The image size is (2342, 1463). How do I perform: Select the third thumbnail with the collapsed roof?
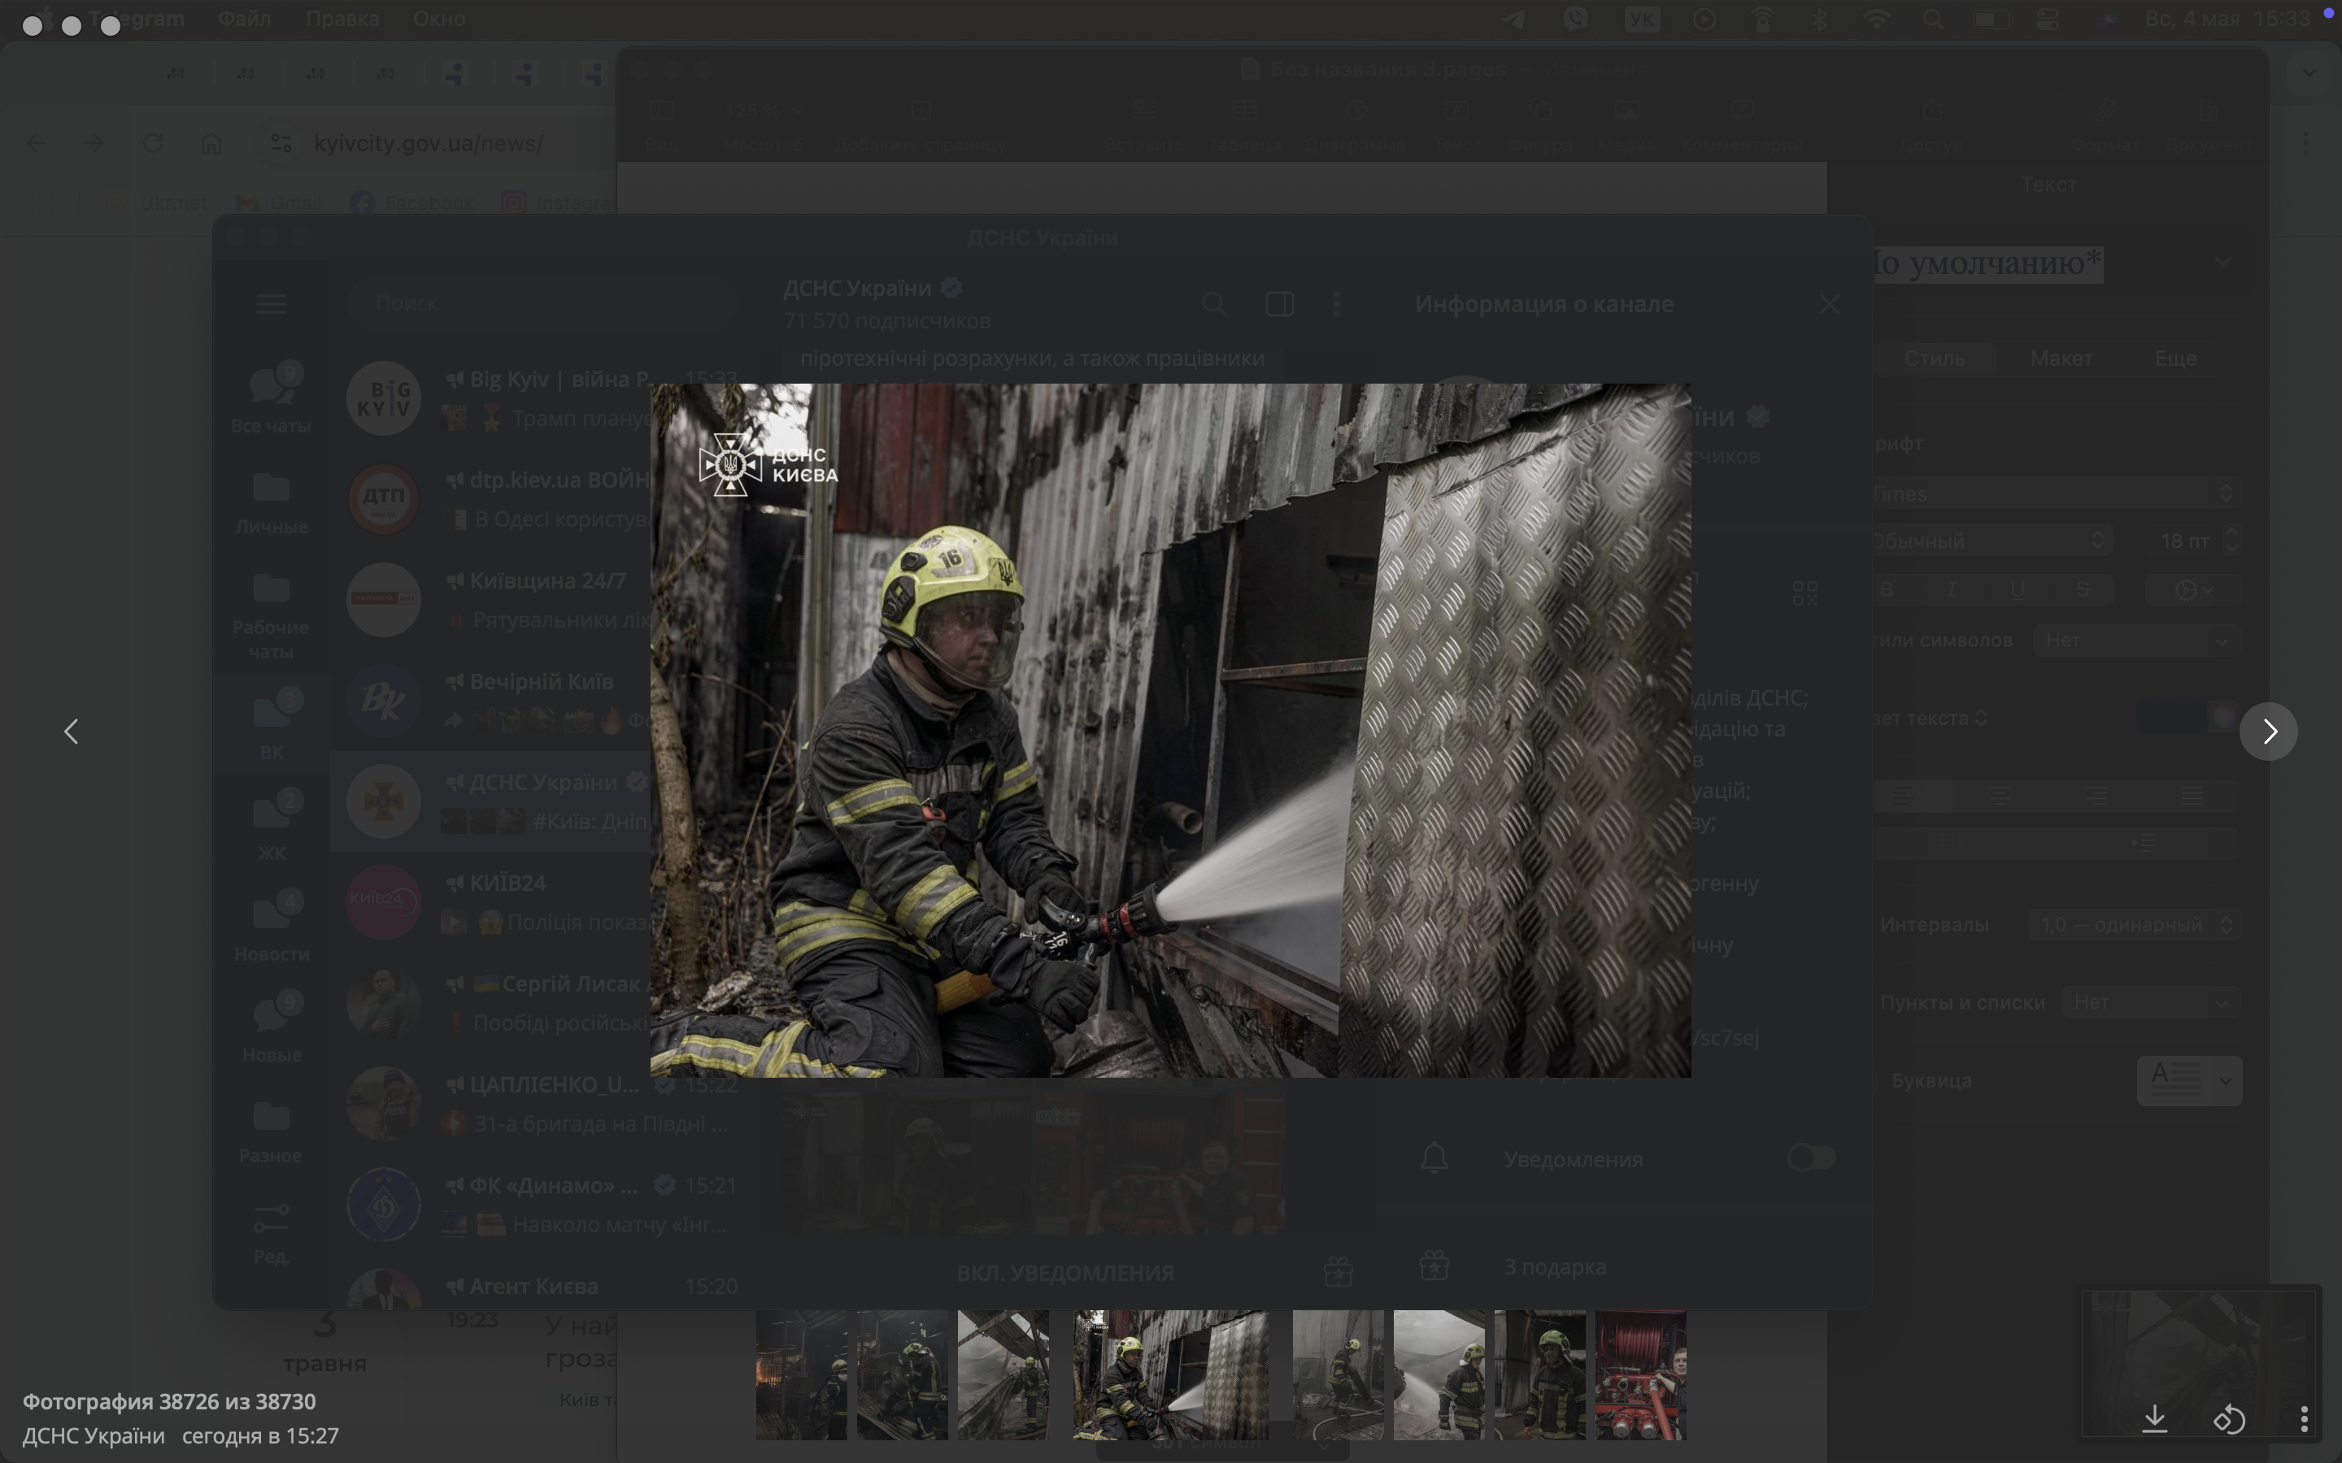[x=1003, y=1375]
